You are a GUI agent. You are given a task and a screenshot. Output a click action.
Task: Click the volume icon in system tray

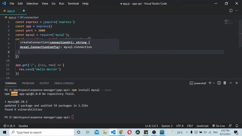(x=205, y=132)
